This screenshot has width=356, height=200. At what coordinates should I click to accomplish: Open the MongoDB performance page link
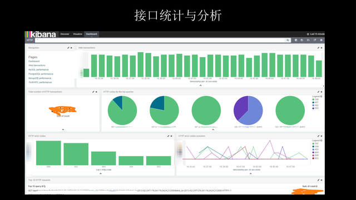coord(39,78)
